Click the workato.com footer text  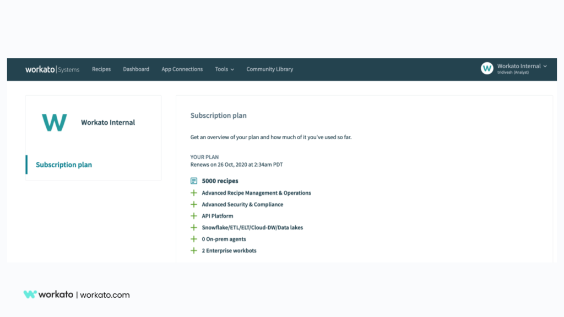(x=105, y=295)
